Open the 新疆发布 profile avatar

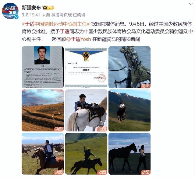click(x=10, y=11)
